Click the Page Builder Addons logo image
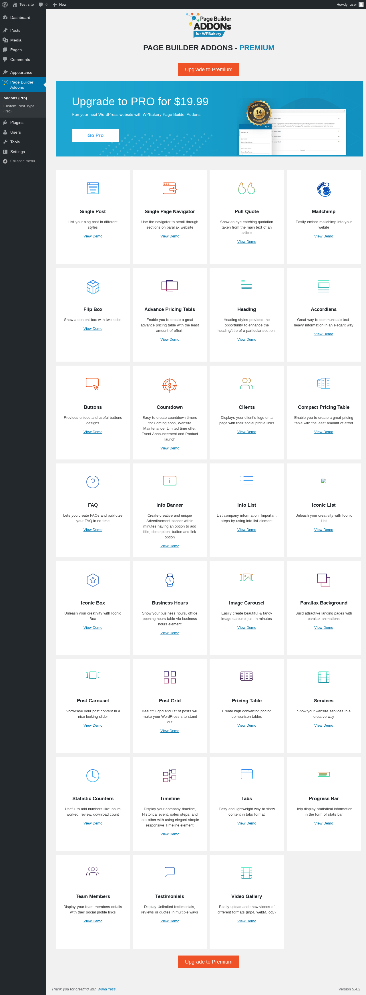Image resolution: width=366 pixels, height=995 pixels. [208, 25]
